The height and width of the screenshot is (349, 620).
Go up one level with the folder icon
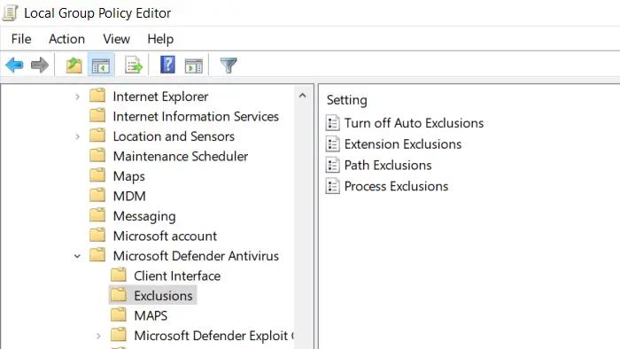click(74, 66)
